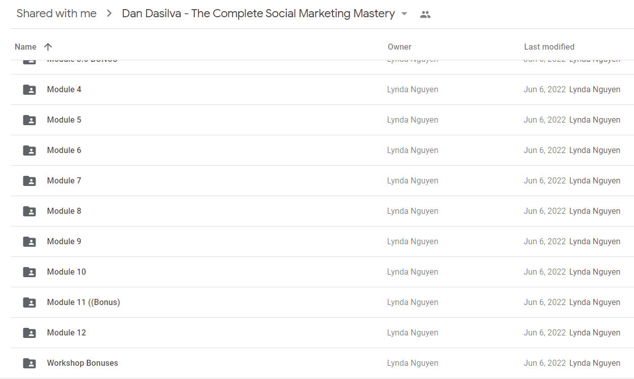Select the Module 9 folder name
The width and height of the screenshot is (634, 379).
pyautogui.click(x=64, y=241)
